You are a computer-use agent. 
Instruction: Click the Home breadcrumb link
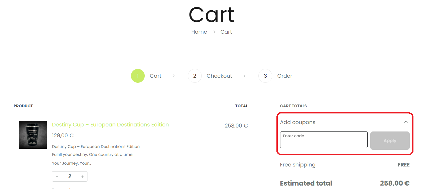coord(199,32)
